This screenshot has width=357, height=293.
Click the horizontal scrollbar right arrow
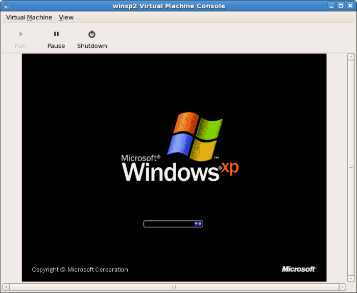pos(342,287)
